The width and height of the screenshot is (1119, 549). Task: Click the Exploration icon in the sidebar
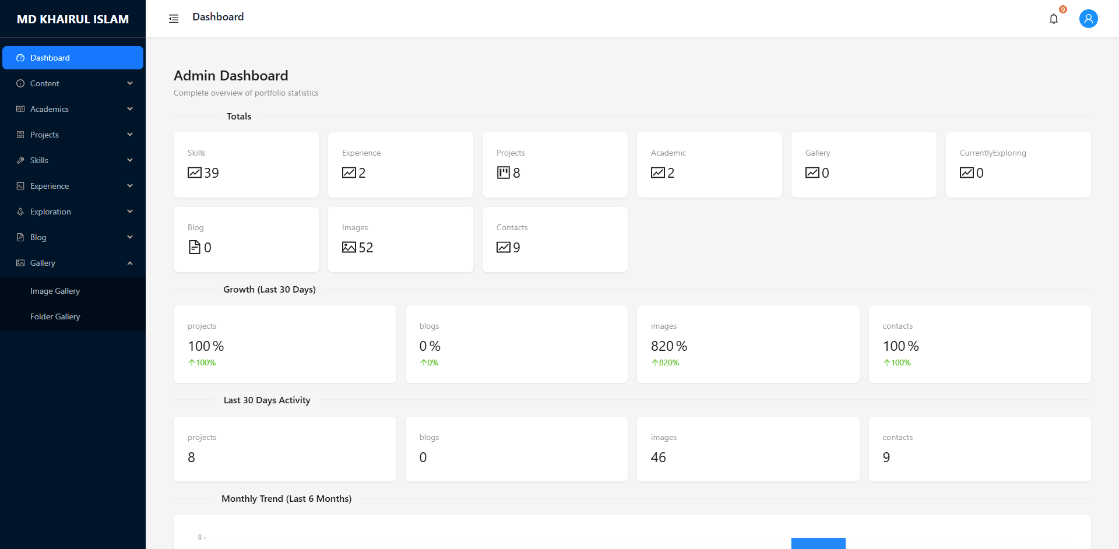pyautogui.click(x=20, y=212)
